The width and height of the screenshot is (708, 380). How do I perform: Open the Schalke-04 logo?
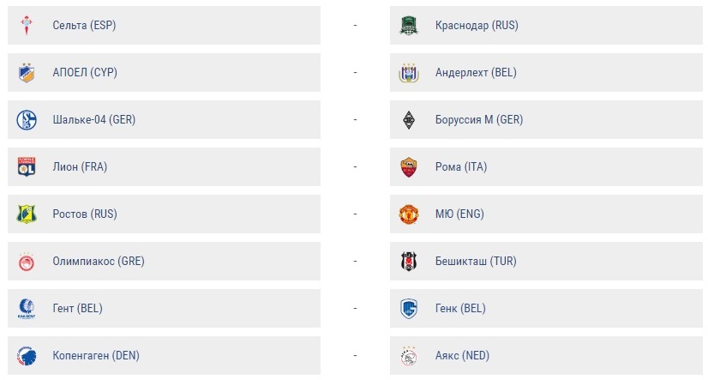tap(27, 120)
